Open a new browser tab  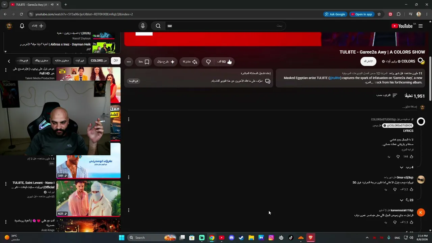point(65,5)
